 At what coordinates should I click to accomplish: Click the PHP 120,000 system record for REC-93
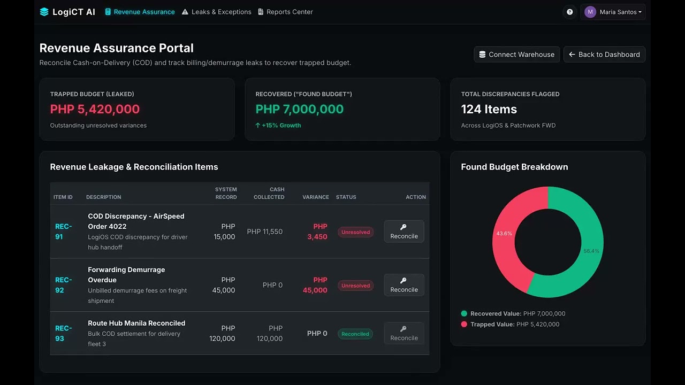(x=222, y=333)
